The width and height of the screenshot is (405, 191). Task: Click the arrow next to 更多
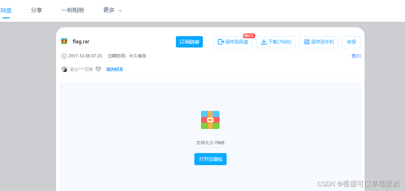pyautogui.click(x=120, y=11)
